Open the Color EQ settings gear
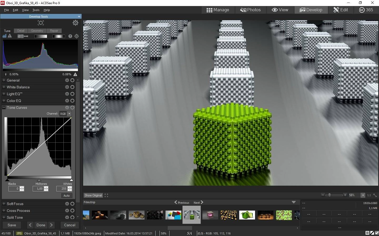 click(67, 101)
